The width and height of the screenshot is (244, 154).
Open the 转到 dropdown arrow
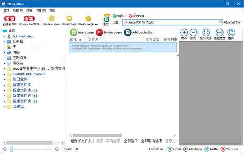[x=126, y=16]
